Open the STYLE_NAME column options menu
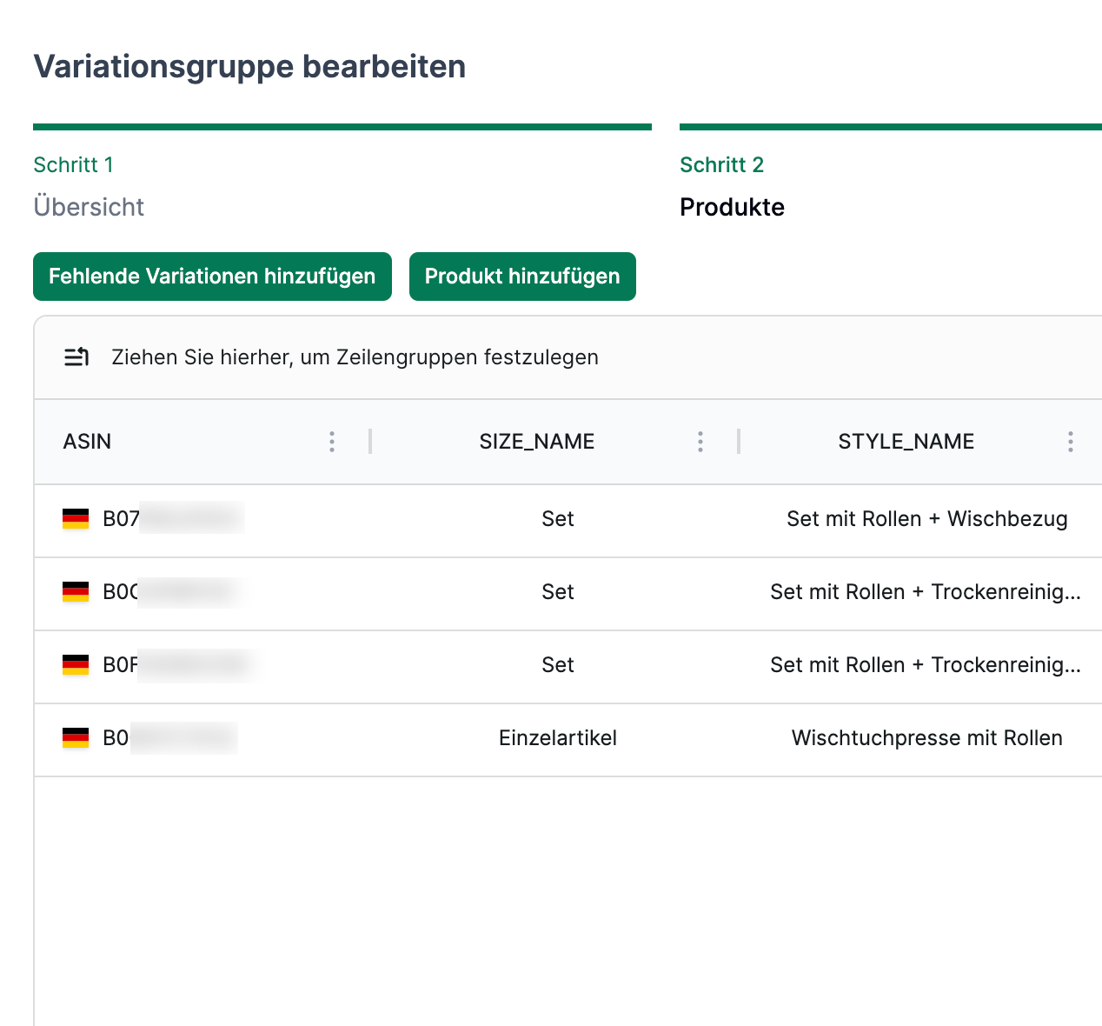 click(1070, 442)
